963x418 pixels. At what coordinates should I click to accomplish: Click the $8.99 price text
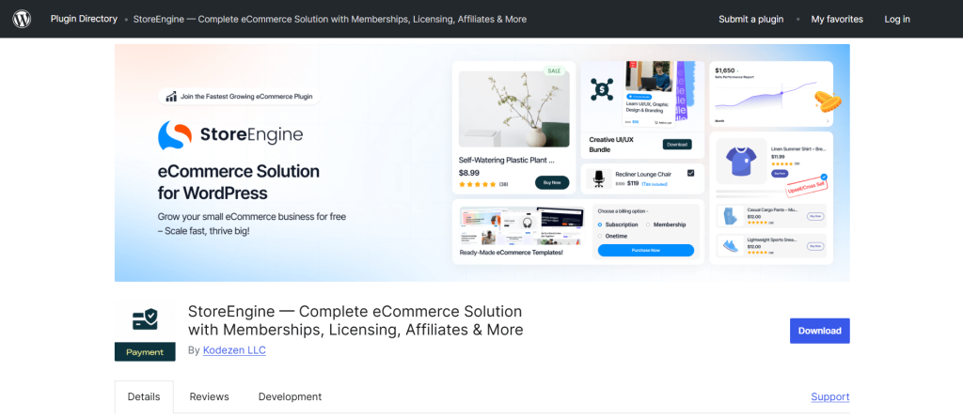pos(470,173)
